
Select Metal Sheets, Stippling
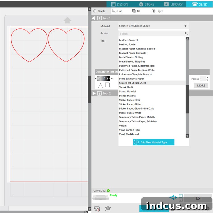tap(132, 62)
